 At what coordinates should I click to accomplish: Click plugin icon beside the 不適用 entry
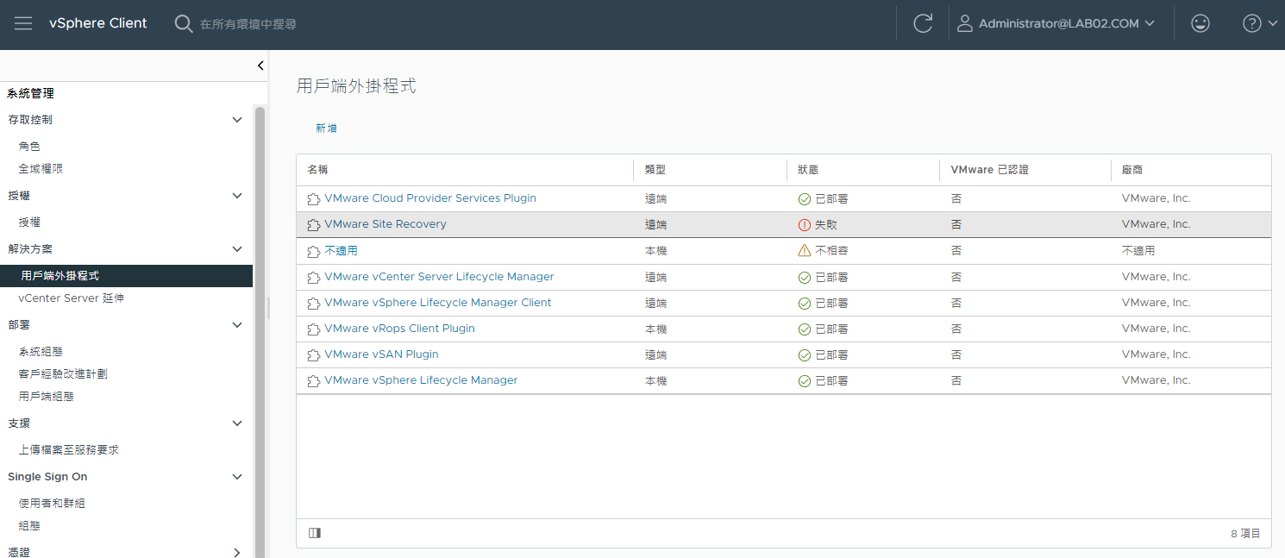(314, 252)
